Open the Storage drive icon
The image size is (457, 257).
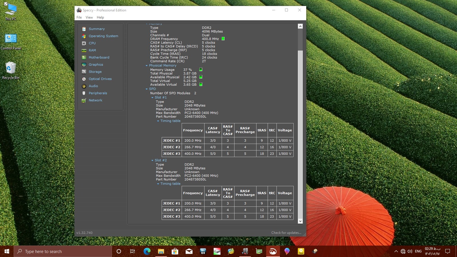pyautogui.click(x=84, y=72)
